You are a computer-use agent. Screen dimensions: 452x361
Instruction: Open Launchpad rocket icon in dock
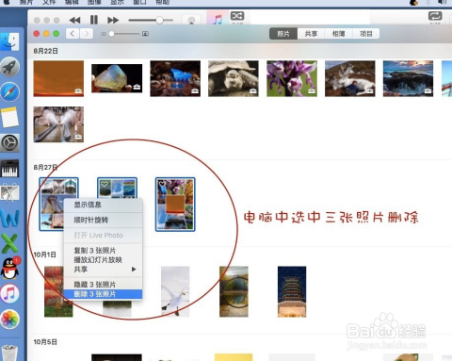click(x=9, y=67)
